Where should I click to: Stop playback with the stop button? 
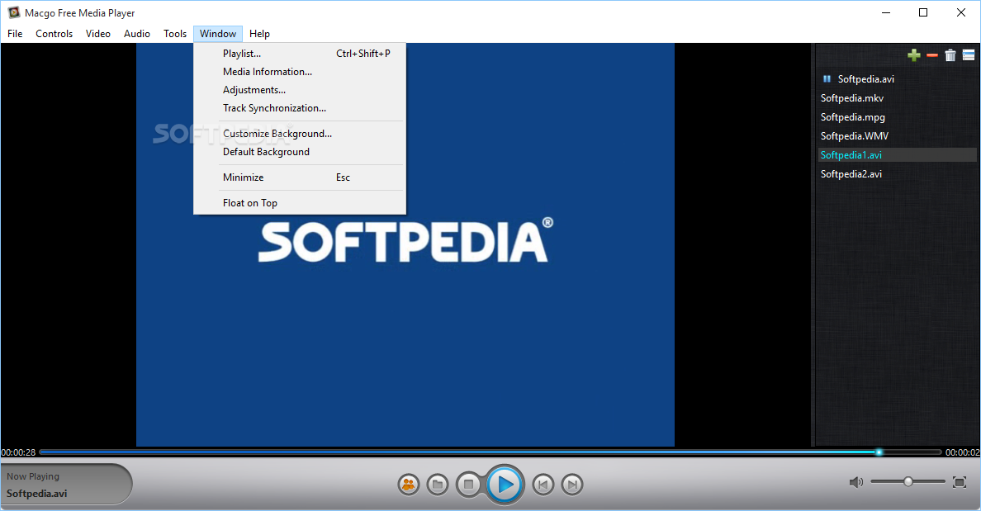click(x=468, y=484)
